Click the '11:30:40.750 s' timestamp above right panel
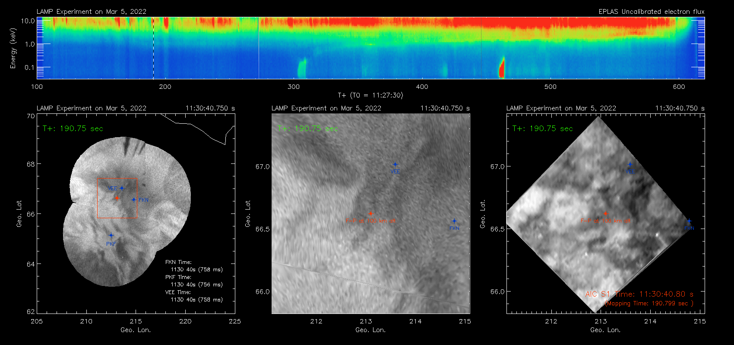 coord(680,108)
